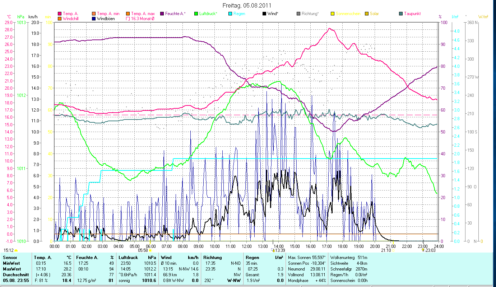Click the solar noon marker at 13:39
Screen dimensions: 496x287
273,250
